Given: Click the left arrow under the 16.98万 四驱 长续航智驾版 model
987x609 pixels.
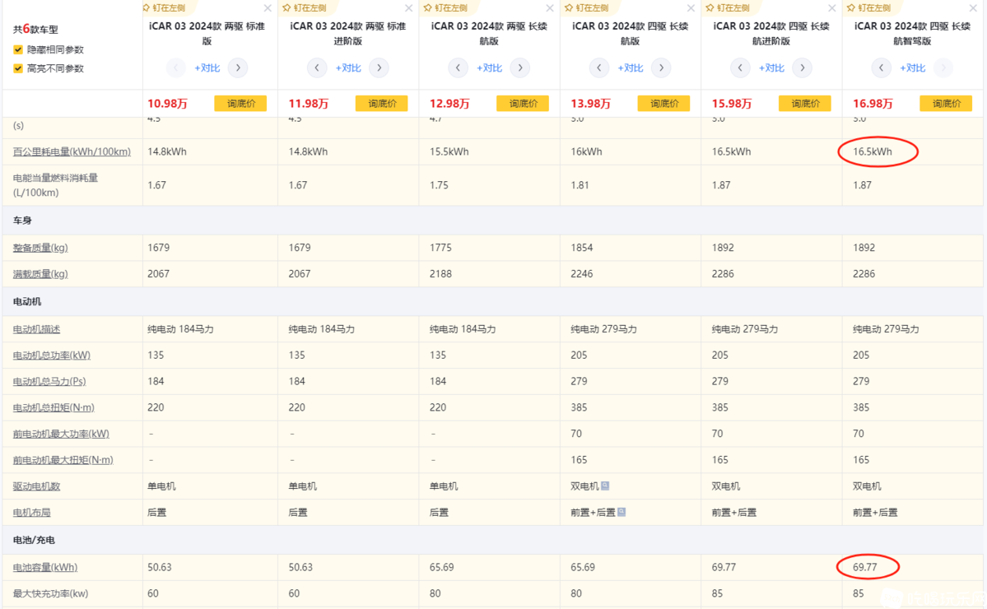Looking at the screenshot, I should pos(881,68).
